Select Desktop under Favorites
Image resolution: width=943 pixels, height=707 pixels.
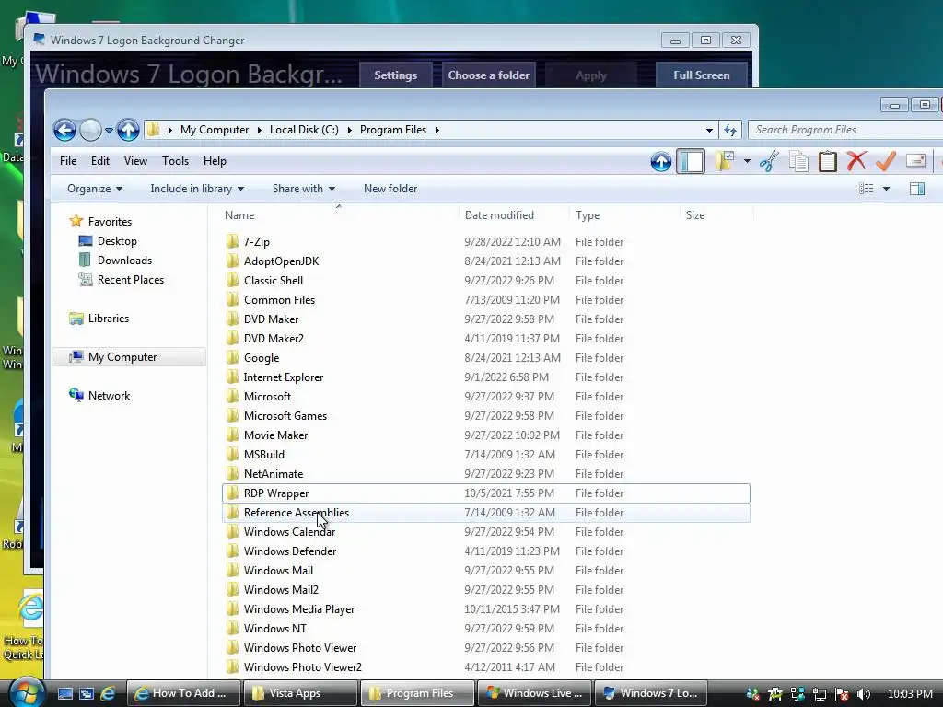click(x=117, y=241)
